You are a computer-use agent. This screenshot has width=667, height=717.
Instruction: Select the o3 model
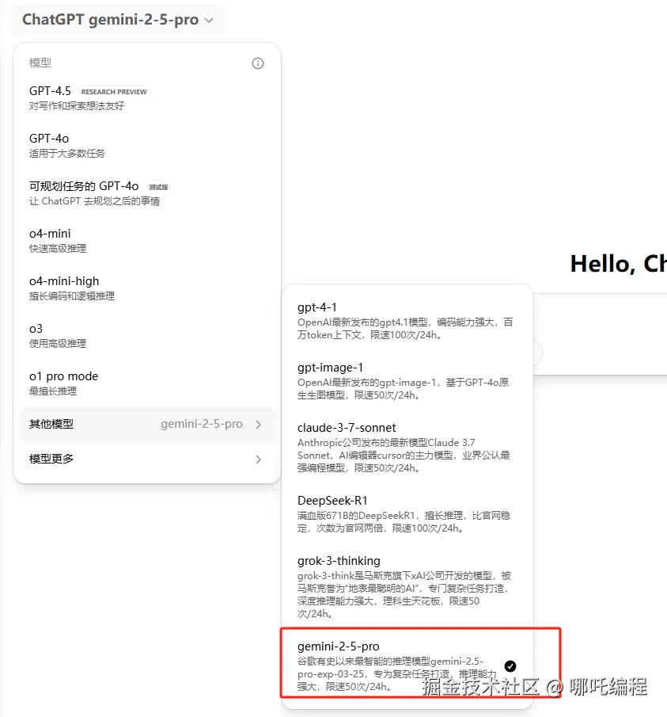[146, 336]
